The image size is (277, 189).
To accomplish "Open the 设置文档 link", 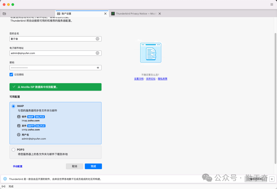I will point(139,79).
